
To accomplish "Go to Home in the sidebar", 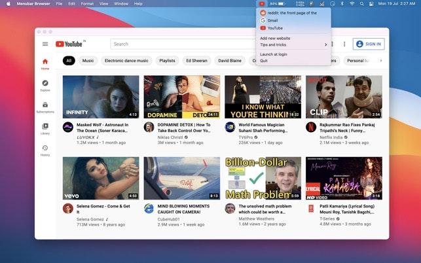I will click(x=45, y=63).
